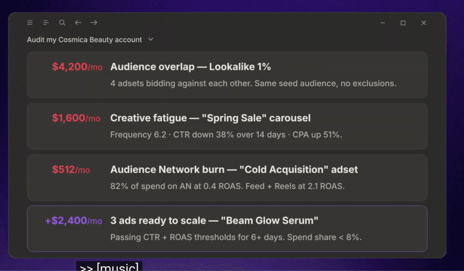This screenshot has width=464, height=271.
Task: Click the $1,600/mo amount
Action: [x=76, y=118]
